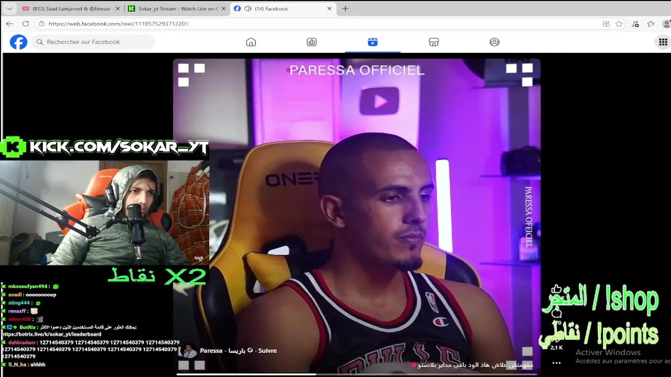671x377 pixels.
Task: Follow Paressa with the Suivre button
Action: tap(267, 351)
